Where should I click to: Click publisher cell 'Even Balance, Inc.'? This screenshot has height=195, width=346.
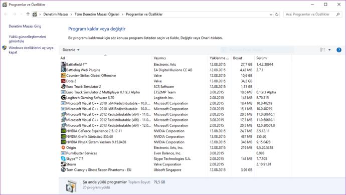(167, 153)
